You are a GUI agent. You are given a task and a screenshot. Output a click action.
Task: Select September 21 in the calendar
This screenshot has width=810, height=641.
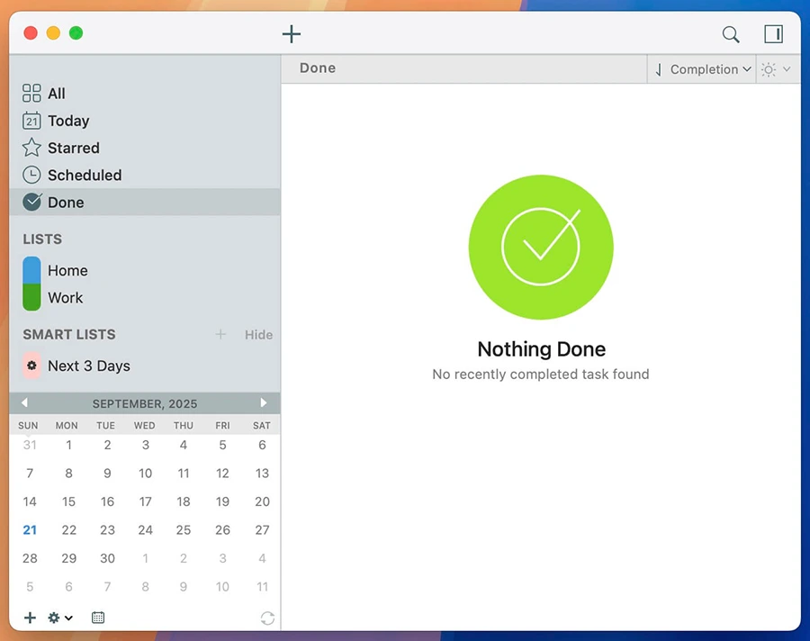coord(30,530)
